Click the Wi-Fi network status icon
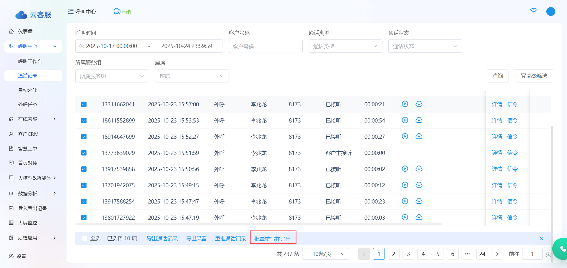This screenshot has height=268, width=567. point(534,11)
